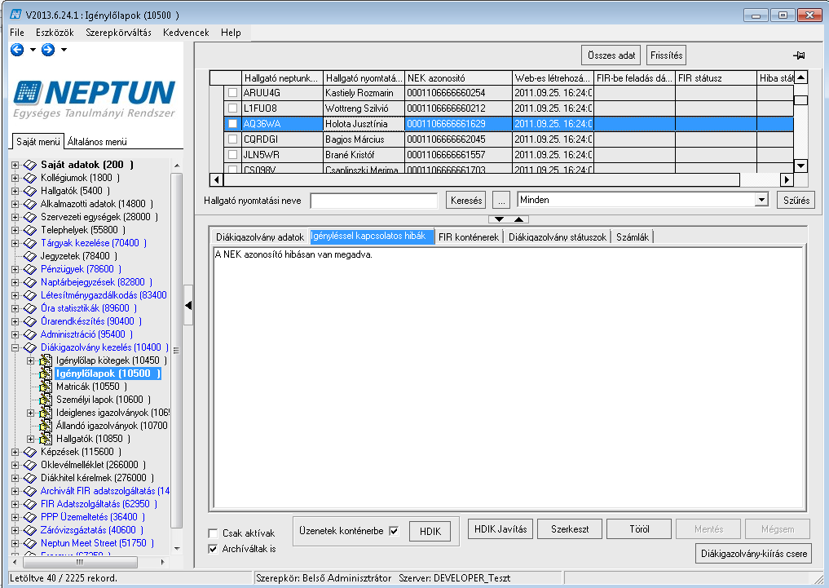
Task: Click the Záróvizsgáztatás book icon
Action: [30, 530]
